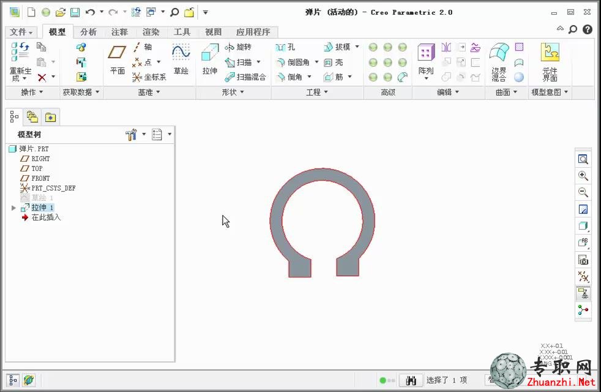Click the 孔 hole tool
The image size is (601, 392).
pyautogui.click(x=285, y=47)
